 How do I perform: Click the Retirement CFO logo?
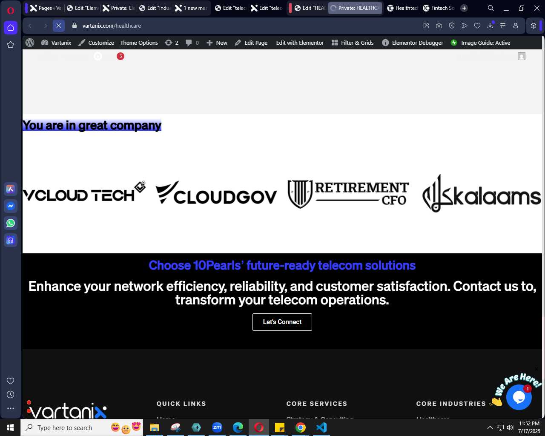pos(348,194)
